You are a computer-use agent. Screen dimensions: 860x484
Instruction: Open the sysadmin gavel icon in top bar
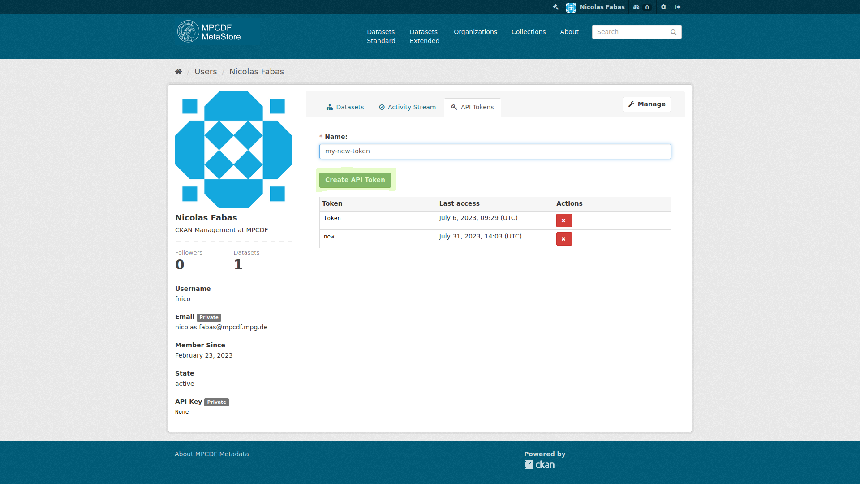555,7
